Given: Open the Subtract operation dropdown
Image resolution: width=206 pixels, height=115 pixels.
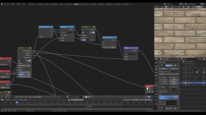Looking at the screenshot, I should tap(67, 33).
